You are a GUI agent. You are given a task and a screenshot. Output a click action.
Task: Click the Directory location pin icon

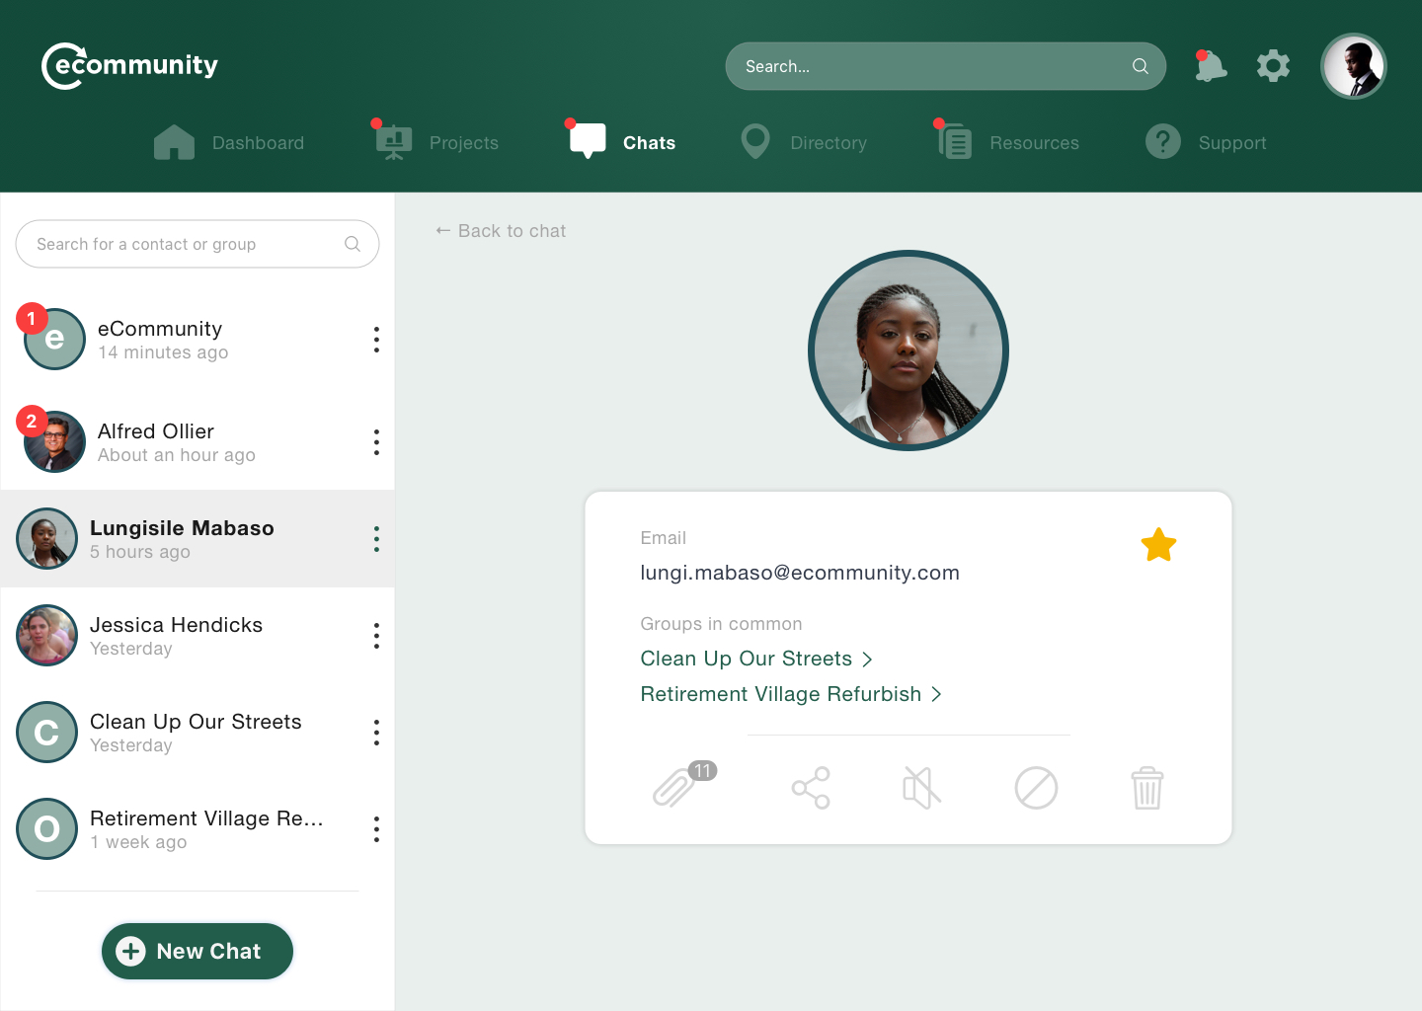[755, 142]
